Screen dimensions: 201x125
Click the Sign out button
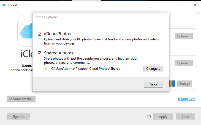point(18,116)
